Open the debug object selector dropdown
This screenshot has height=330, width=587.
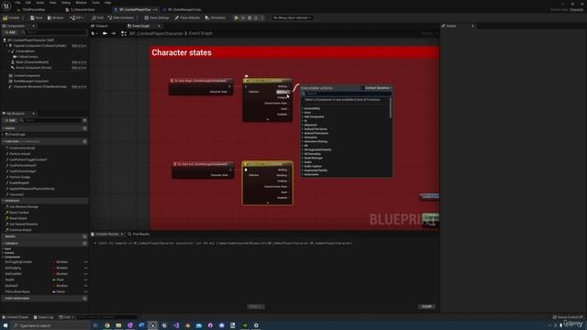(x=292, y=17)
